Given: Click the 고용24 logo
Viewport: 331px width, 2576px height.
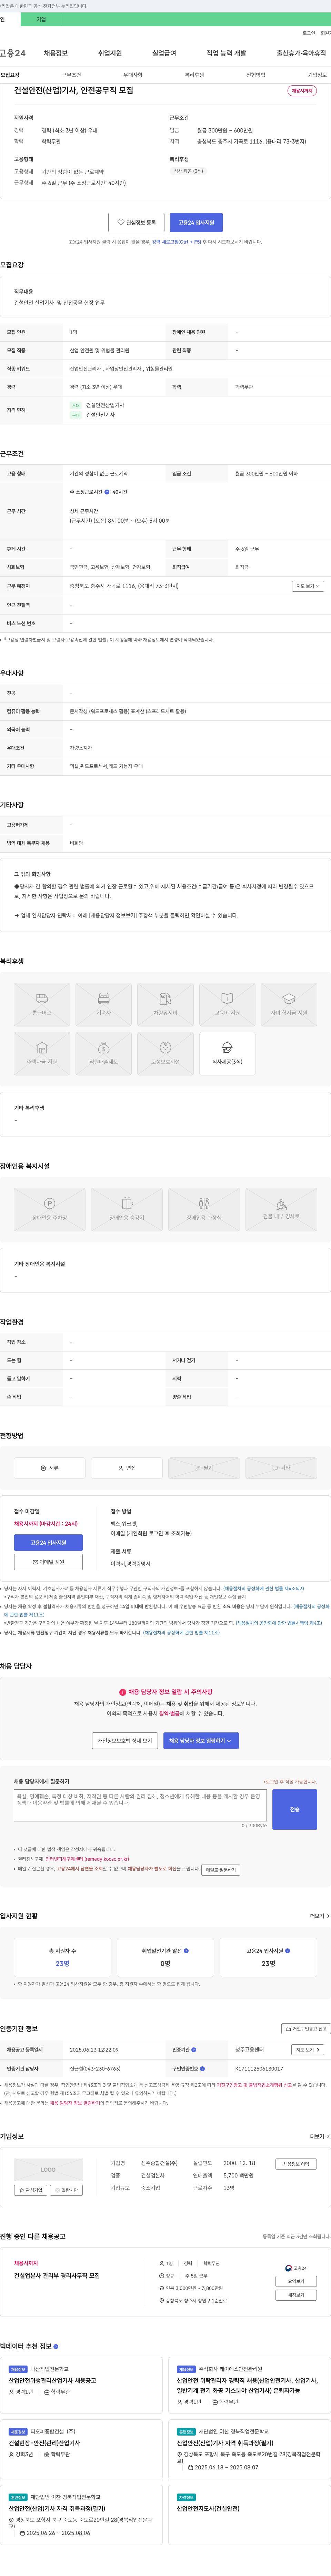Looking at the screenshot, I should [13, 53].
